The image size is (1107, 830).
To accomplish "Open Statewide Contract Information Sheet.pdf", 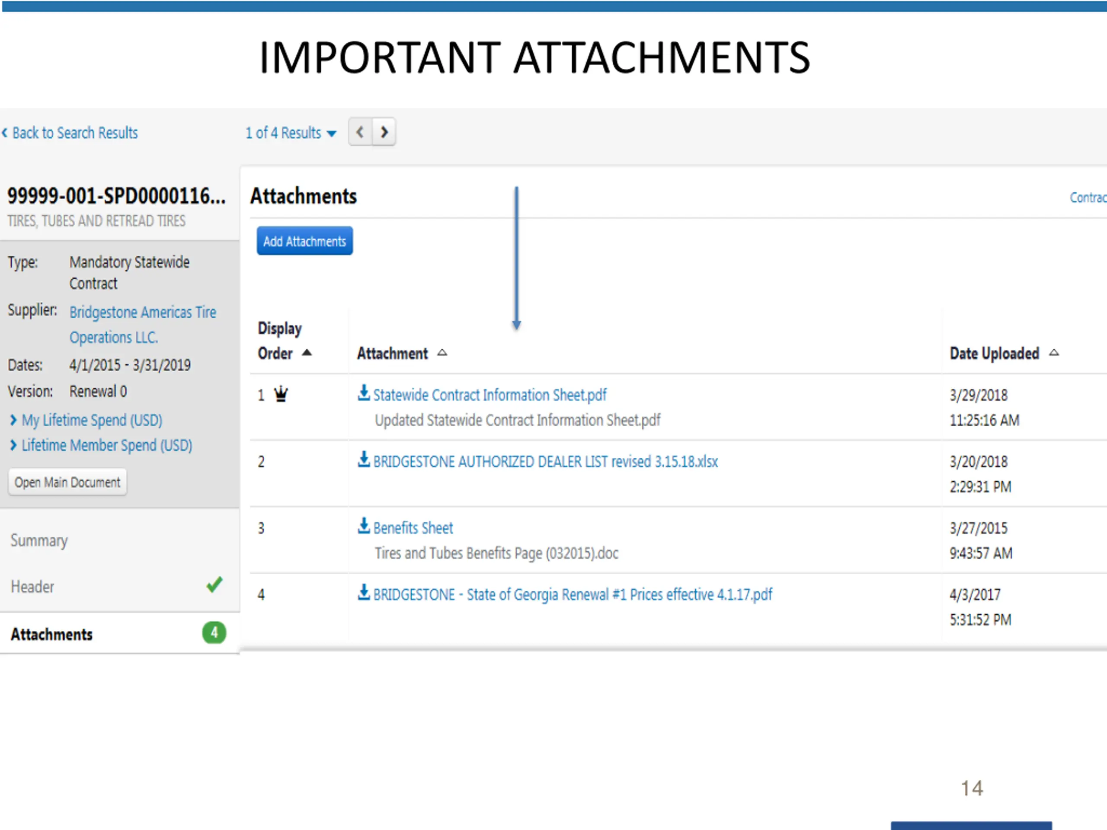I will pyautogui.click(x=490, y=395).
